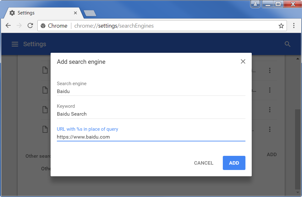Click the URL with %s field
302x197 pixels.
pyautogui.click(x=151, y=137)
